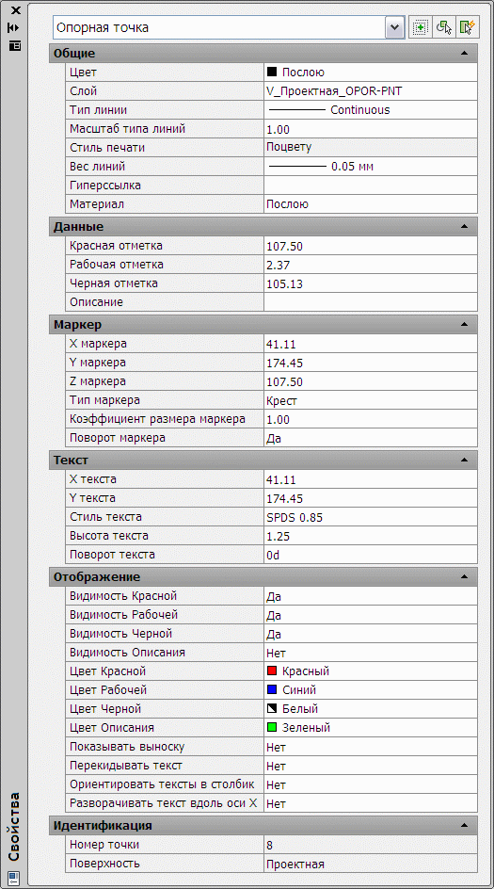Collapse the Общие section
Viewport: 494px width, 889px height.
coord(465,54)
